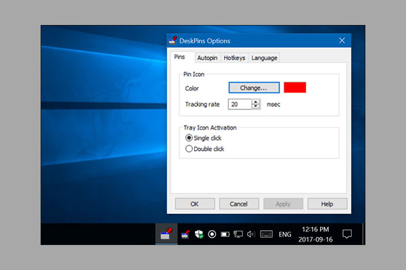Switch to the Autopin tab
406x270 pixels.
tap(207, 58)
